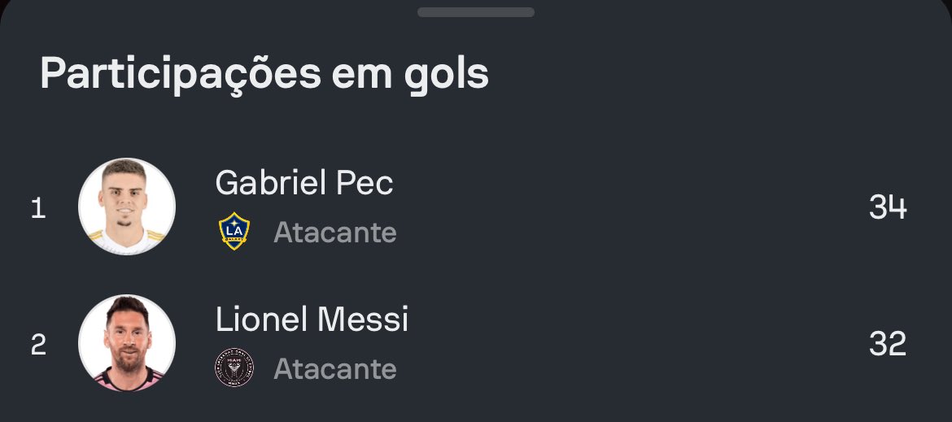Select Atacante label under Gabriel Pec

point(335,233)
